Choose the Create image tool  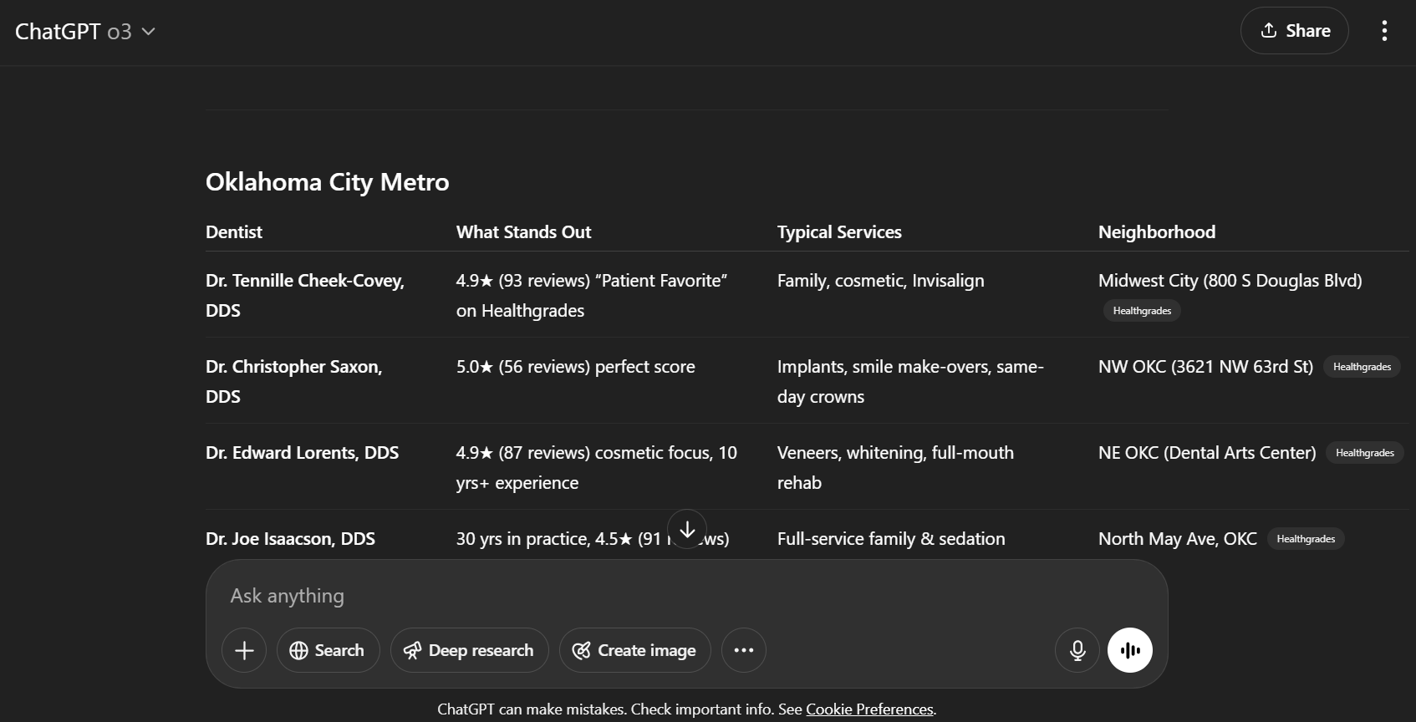pyautogui.click(x=634, y=650)
